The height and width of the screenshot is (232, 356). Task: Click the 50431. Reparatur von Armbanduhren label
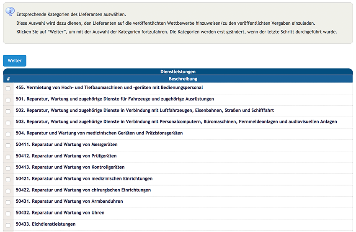69,201
